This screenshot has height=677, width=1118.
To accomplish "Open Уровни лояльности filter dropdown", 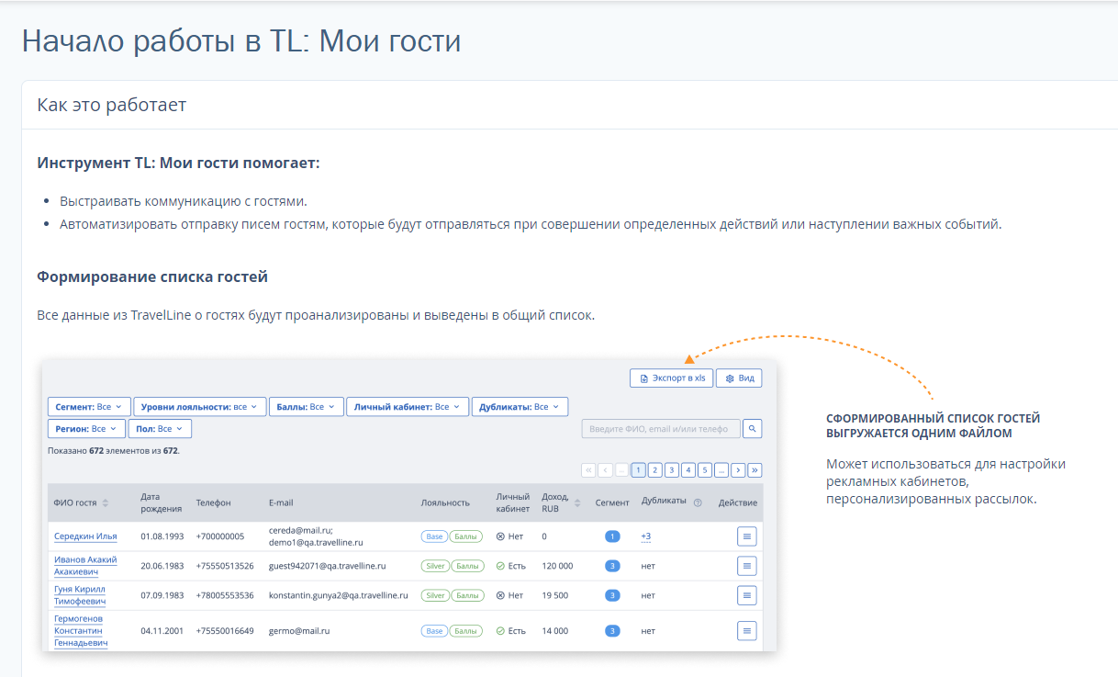I will (200, 406).
